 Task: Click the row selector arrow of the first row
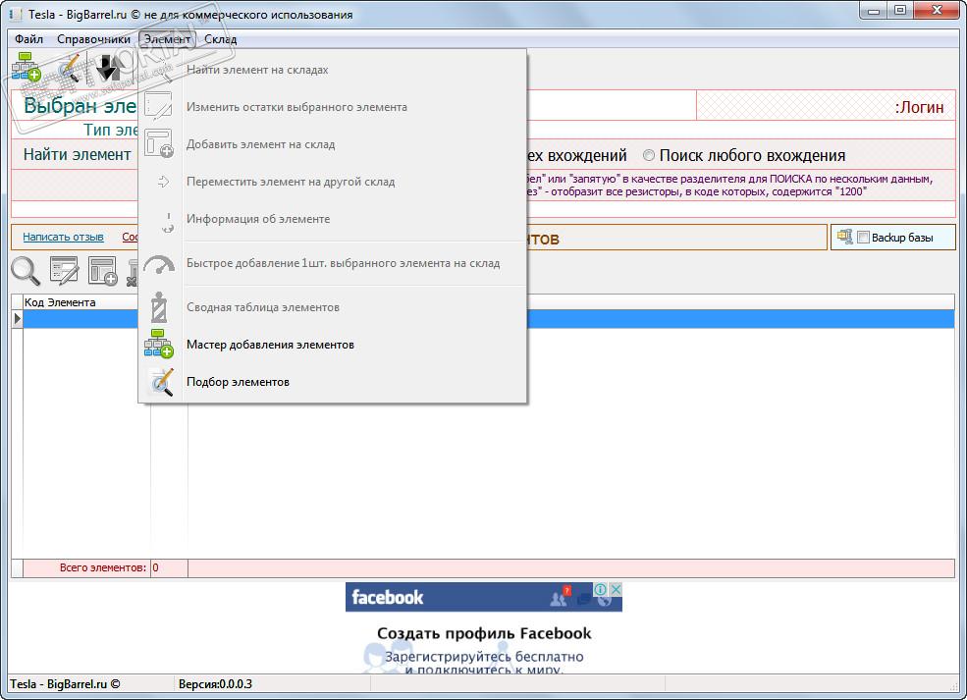[x=18, y=318]
